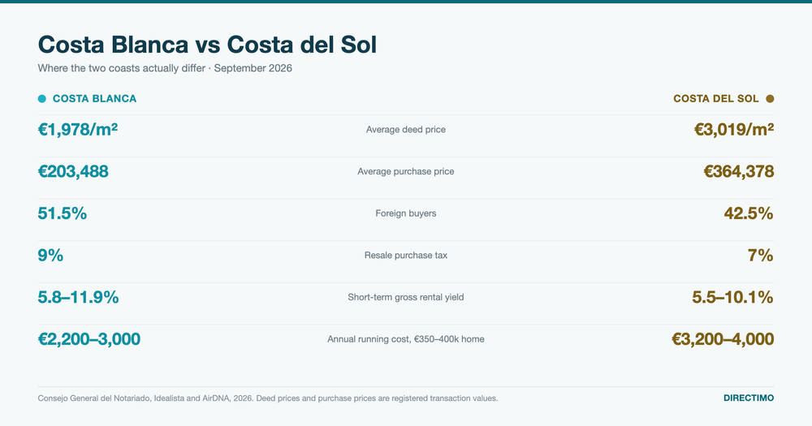812x426 pixels.
Task: Click the DIRECTIMO brand link
Action: pyautogui.click(x=749, y=398)
